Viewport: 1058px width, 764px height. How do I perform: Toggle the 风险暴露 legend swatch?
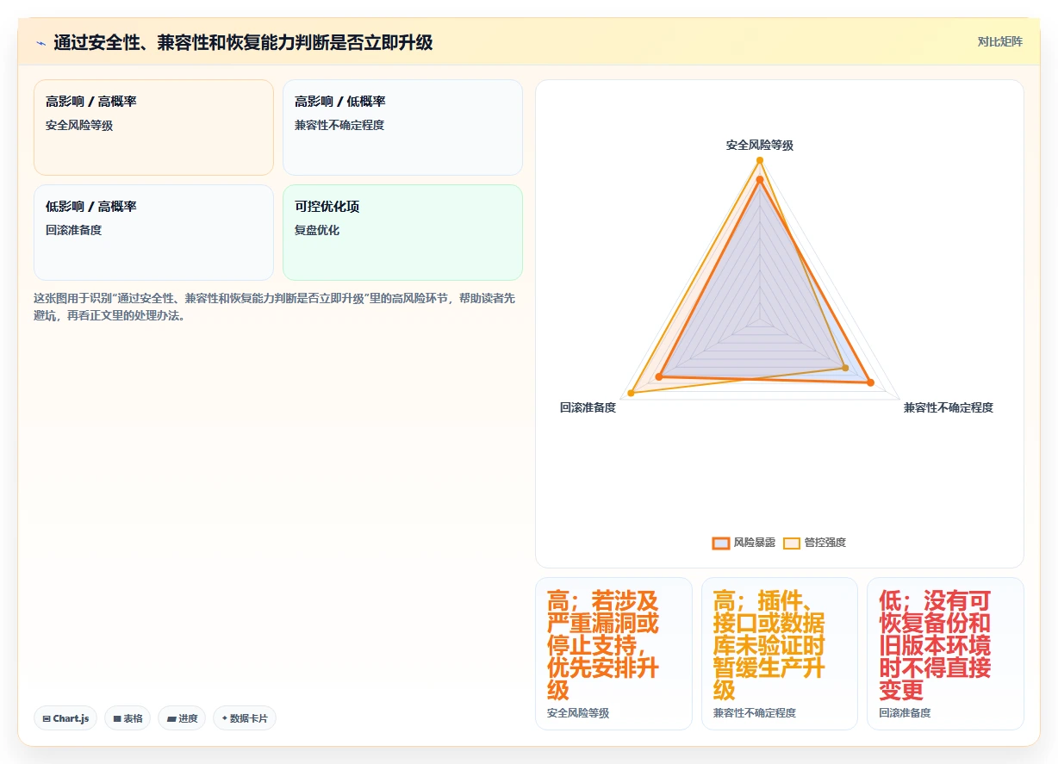click(x=721, y=543)
